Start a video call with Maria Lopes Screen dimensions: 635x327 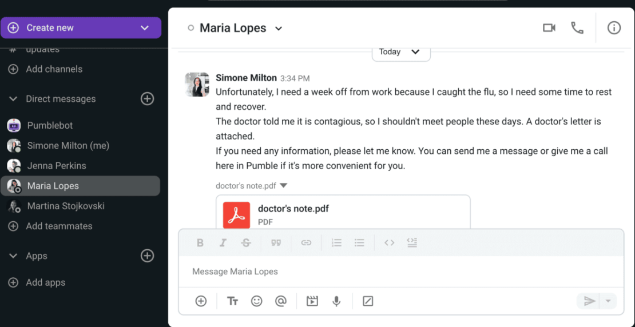click(x=549, y=28)
